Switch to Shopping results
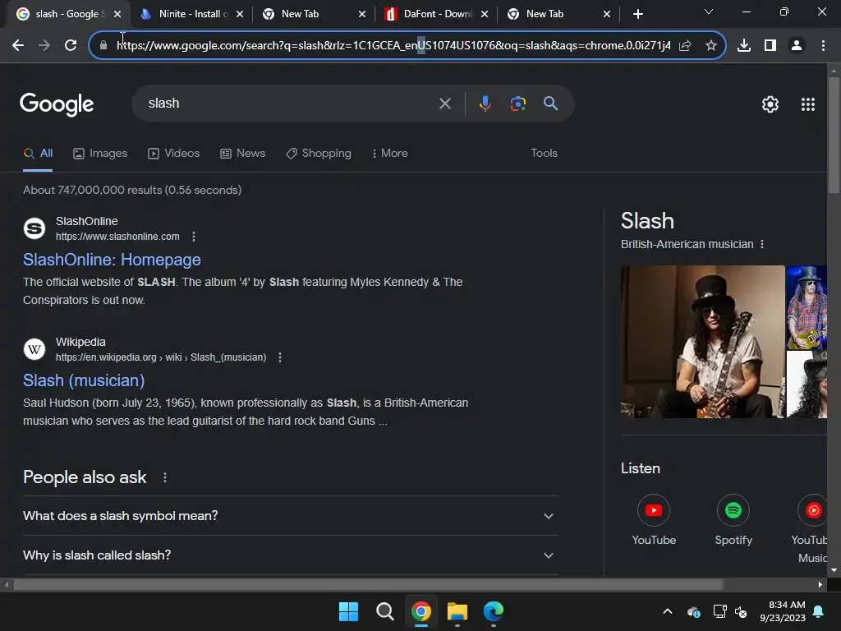Viewport: 841px width, 631px height. pos(319,154)
